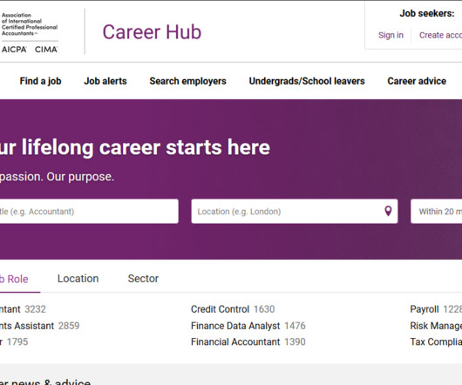Switch to the Location tab
The width and height of the screenshot is (462, 385).
pyautogui.click(x=78, y=279)
